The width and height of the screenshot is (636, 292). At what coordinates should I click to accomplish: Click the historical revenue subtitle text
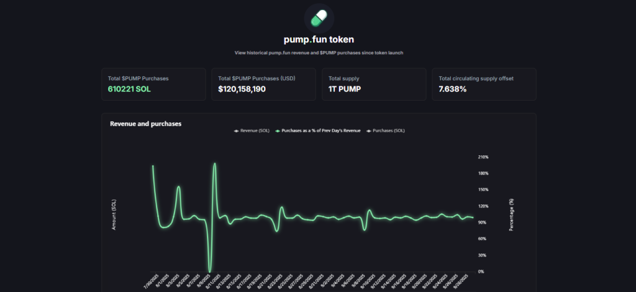(x=319, y=53)
